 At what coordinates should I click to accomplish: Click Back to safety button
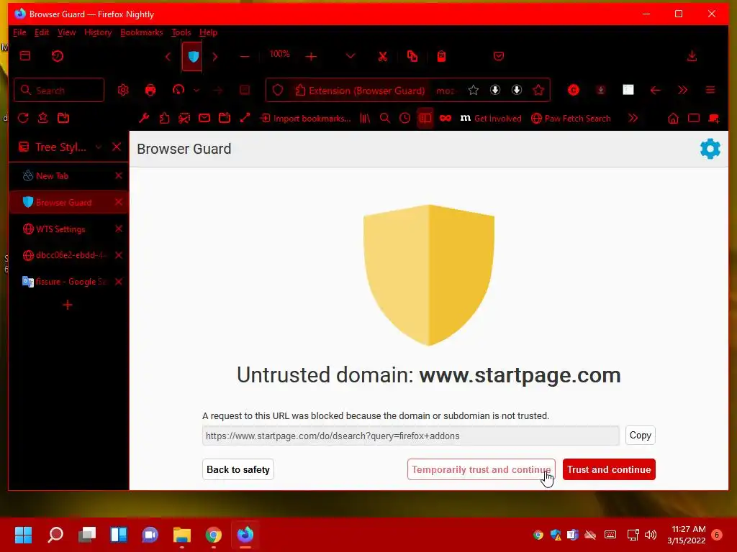pos(238,469)
